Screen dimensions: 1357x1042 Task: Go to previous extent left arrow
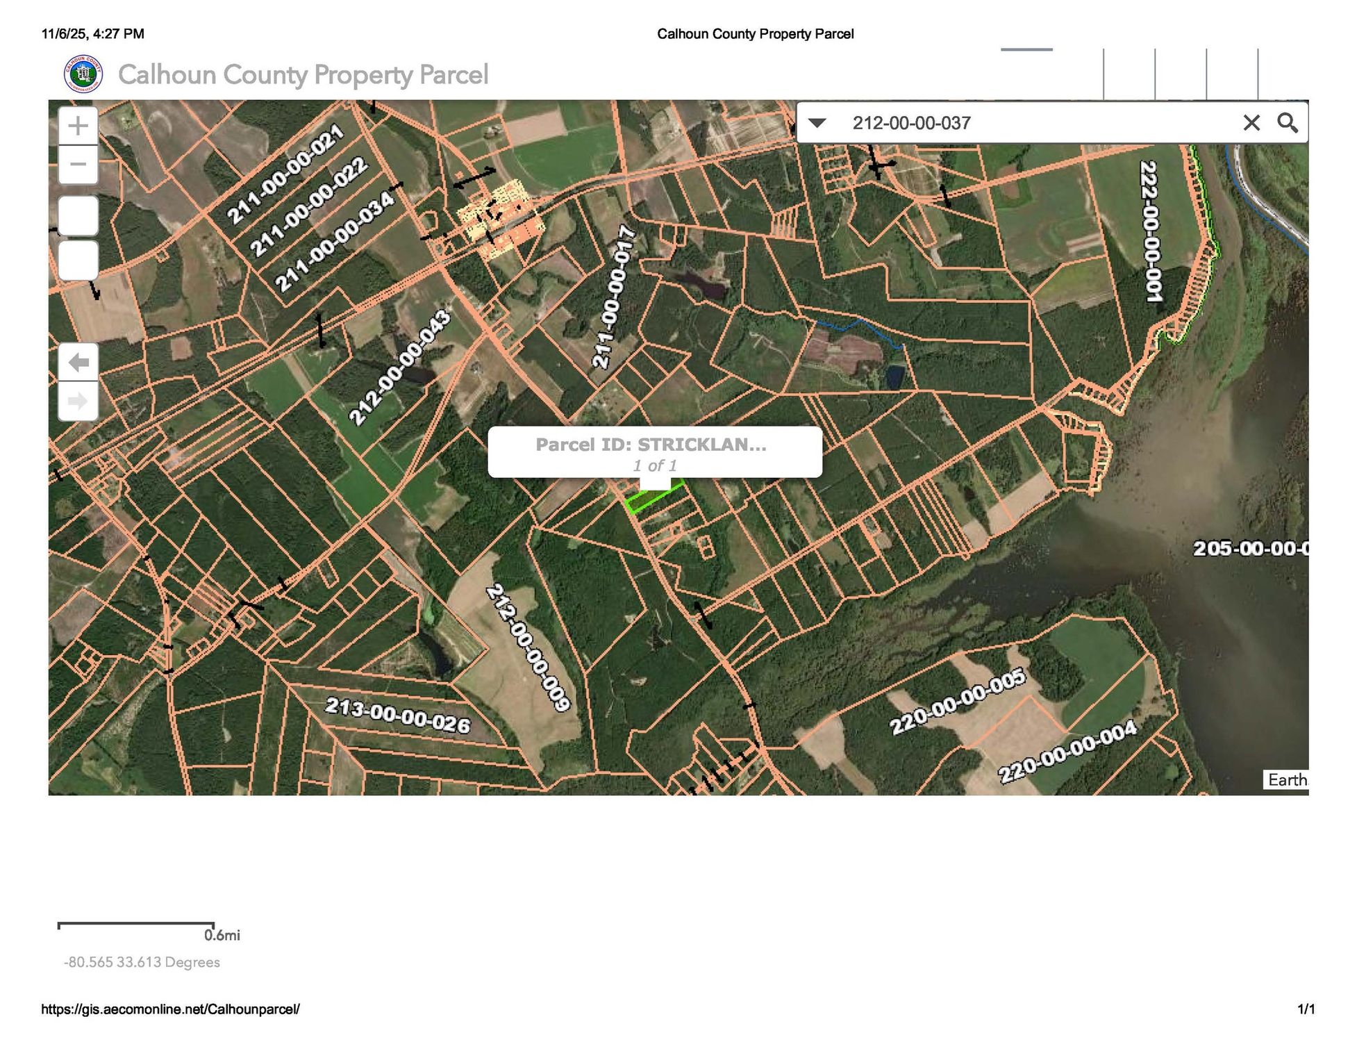click(78, 362)
